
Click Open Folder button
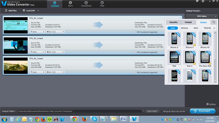(152, 111)
